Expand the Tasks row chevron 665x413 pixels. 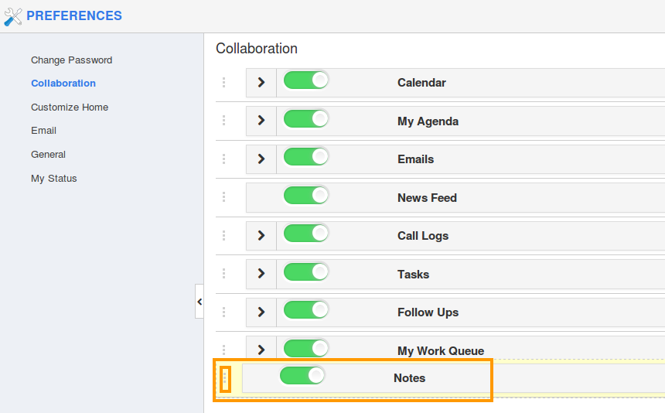(261, 274)
